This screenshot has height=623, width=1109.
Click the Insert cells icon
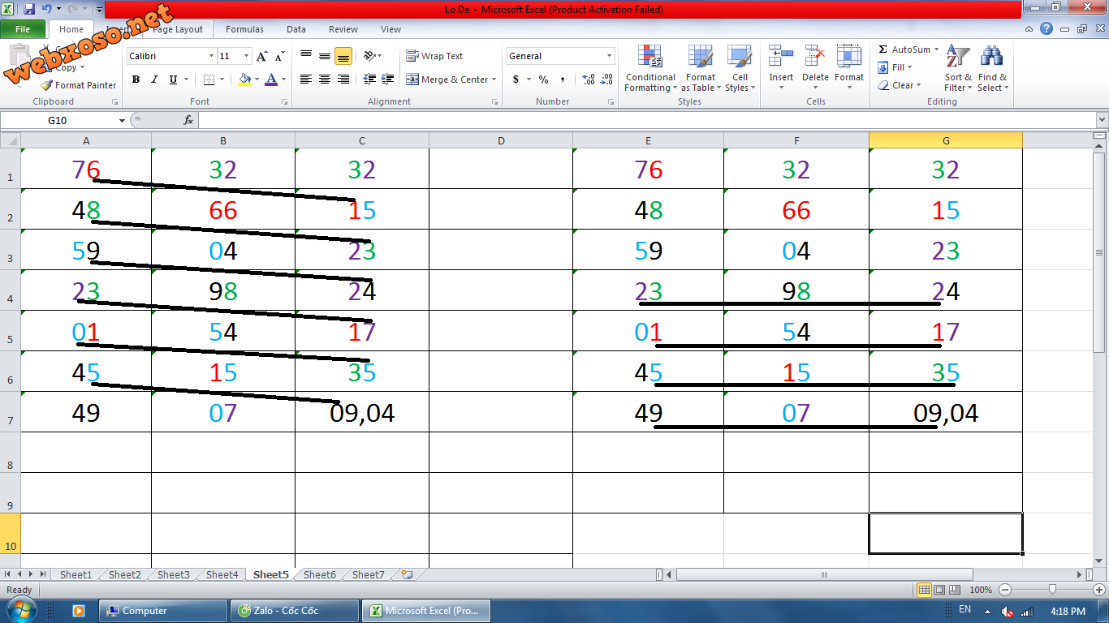781,56
